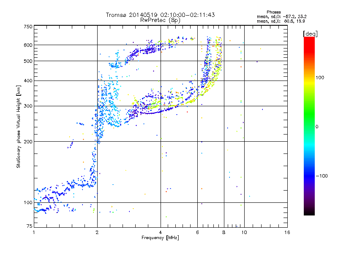Click the colorbar tick label '100'
The width and height of the screenshot is (338, 253).
point(320,78)
